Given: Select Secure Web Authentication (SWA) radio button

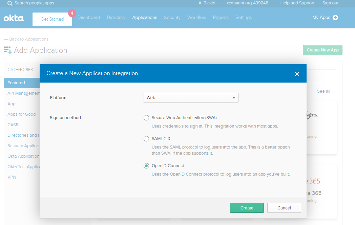Looking at the screenshot, I should (x=146, y=118).
